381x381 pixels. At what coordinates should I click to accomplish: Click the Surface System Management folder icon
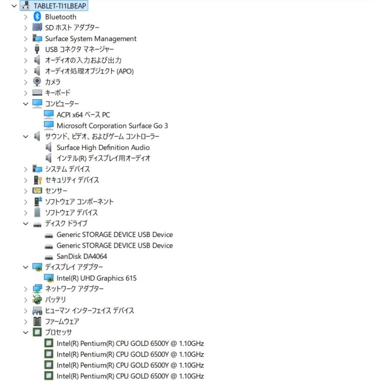(x=37, y=39)
